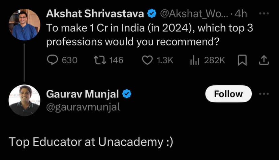View tweet analytics bar chart icon

[x=195, y=60]
